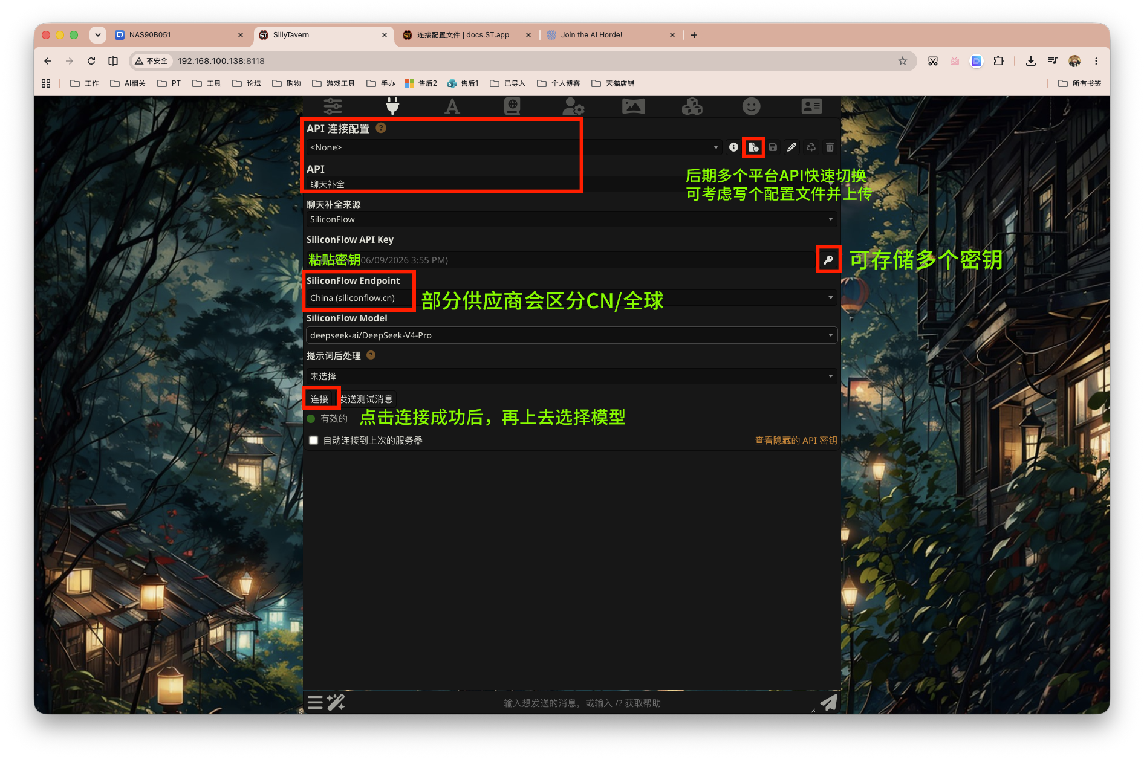Close the docs.ST.app tab
The width and height of the screenshot is (1144, 759).
(x=528, y=35)
